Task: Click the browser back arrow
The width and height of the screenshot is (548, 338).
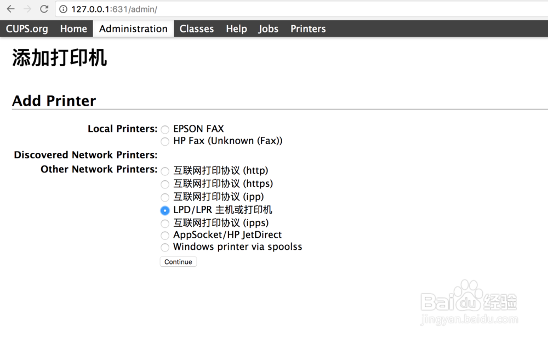Action: (10, 9)
